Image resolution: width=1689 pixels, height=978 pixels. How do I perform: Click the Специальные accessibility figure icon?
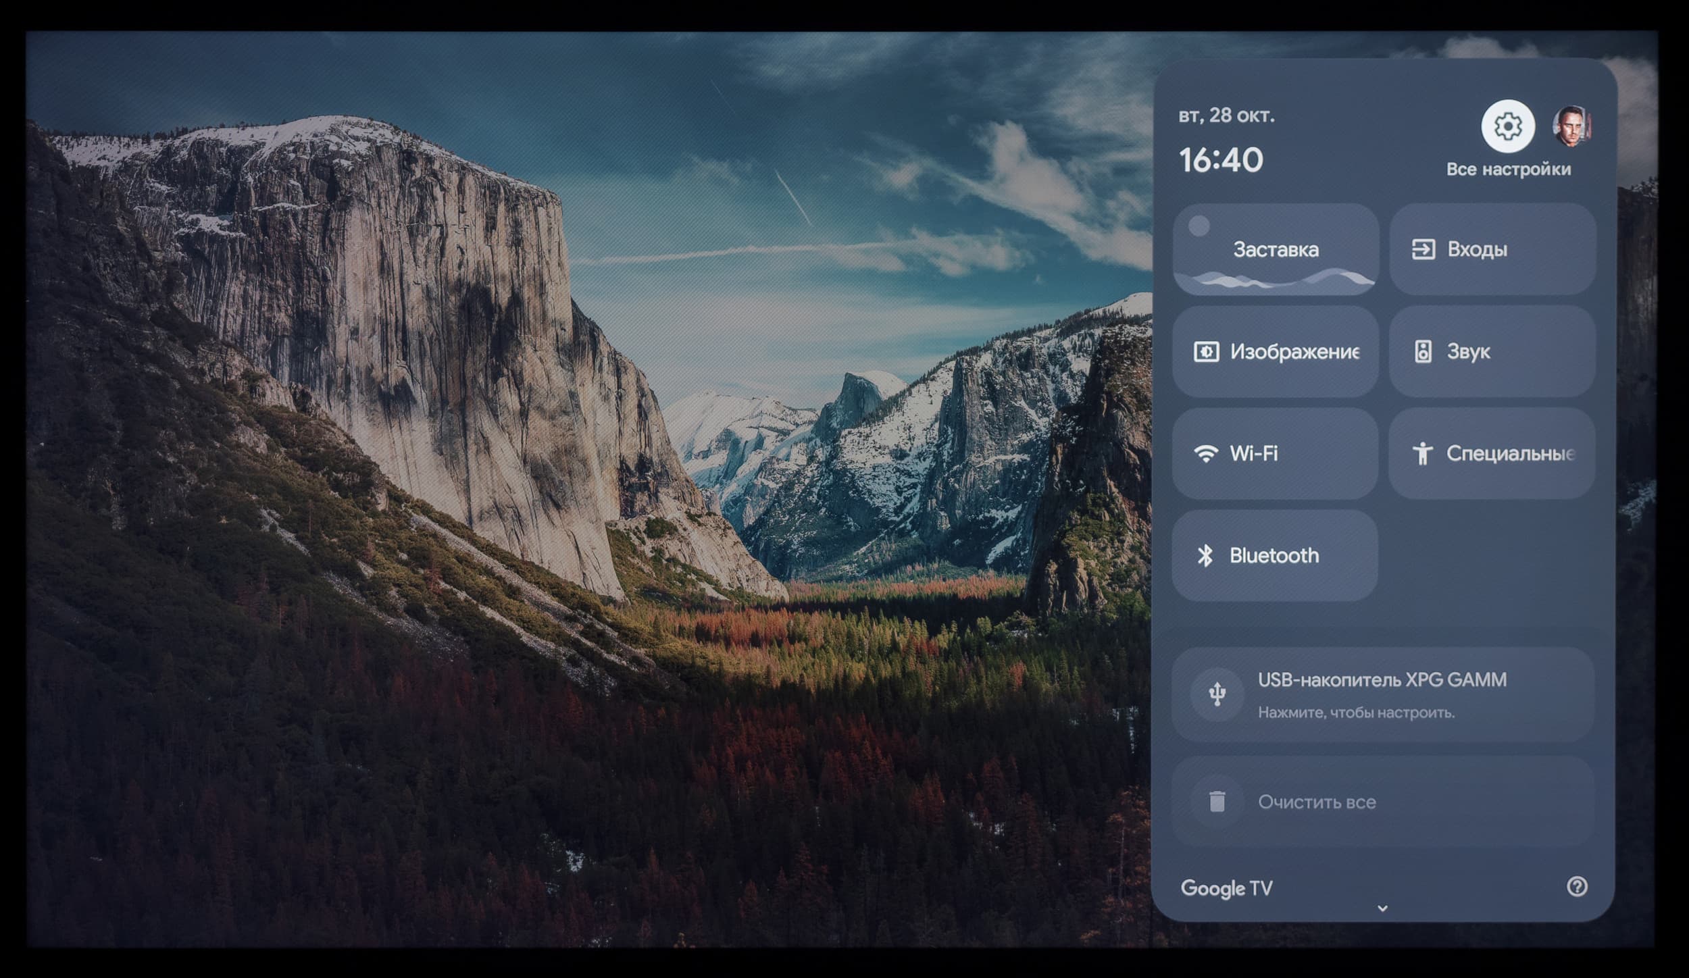(x=1422, y=453)
